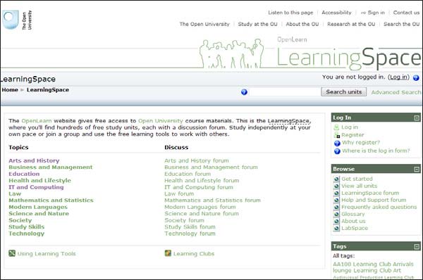Open Mathematics and Statistics forum

tap(213, 201)
